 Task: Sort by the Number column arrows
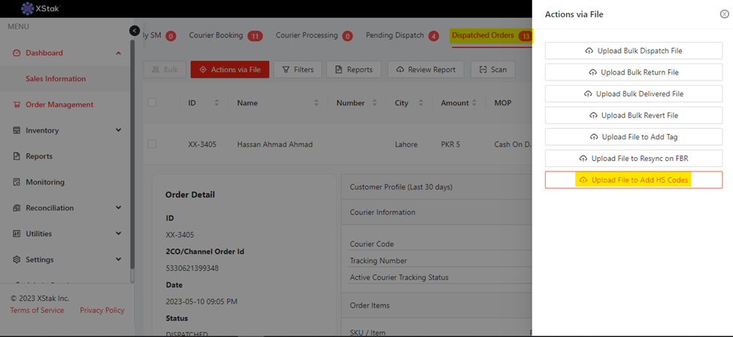376,103
